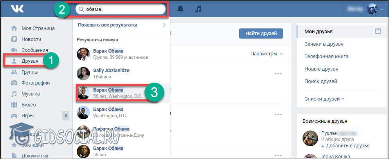Open the music note icon in header
389x159 pixels.
198,9
